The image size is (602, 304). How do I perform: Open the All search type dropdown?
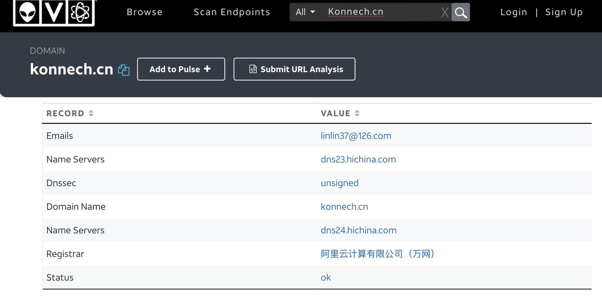(306, 12)
